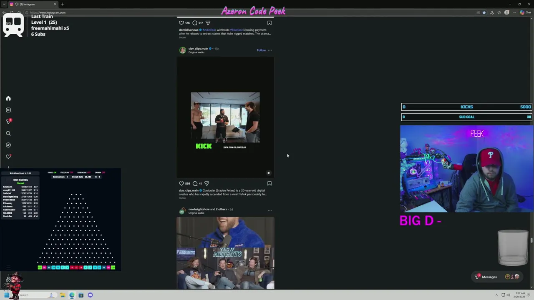534x300 pixels.
Task: Open the Explore compass icon
Action: click(8, 145)
